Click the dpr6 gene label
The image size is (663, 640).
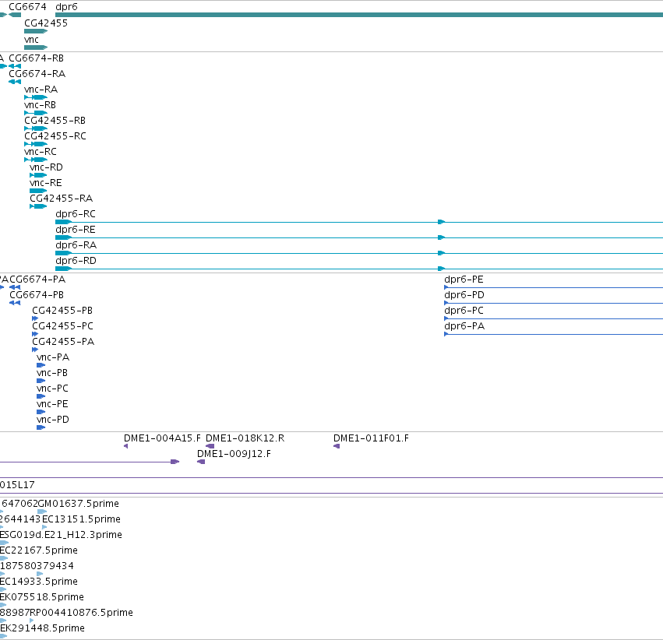coord(66,7)
